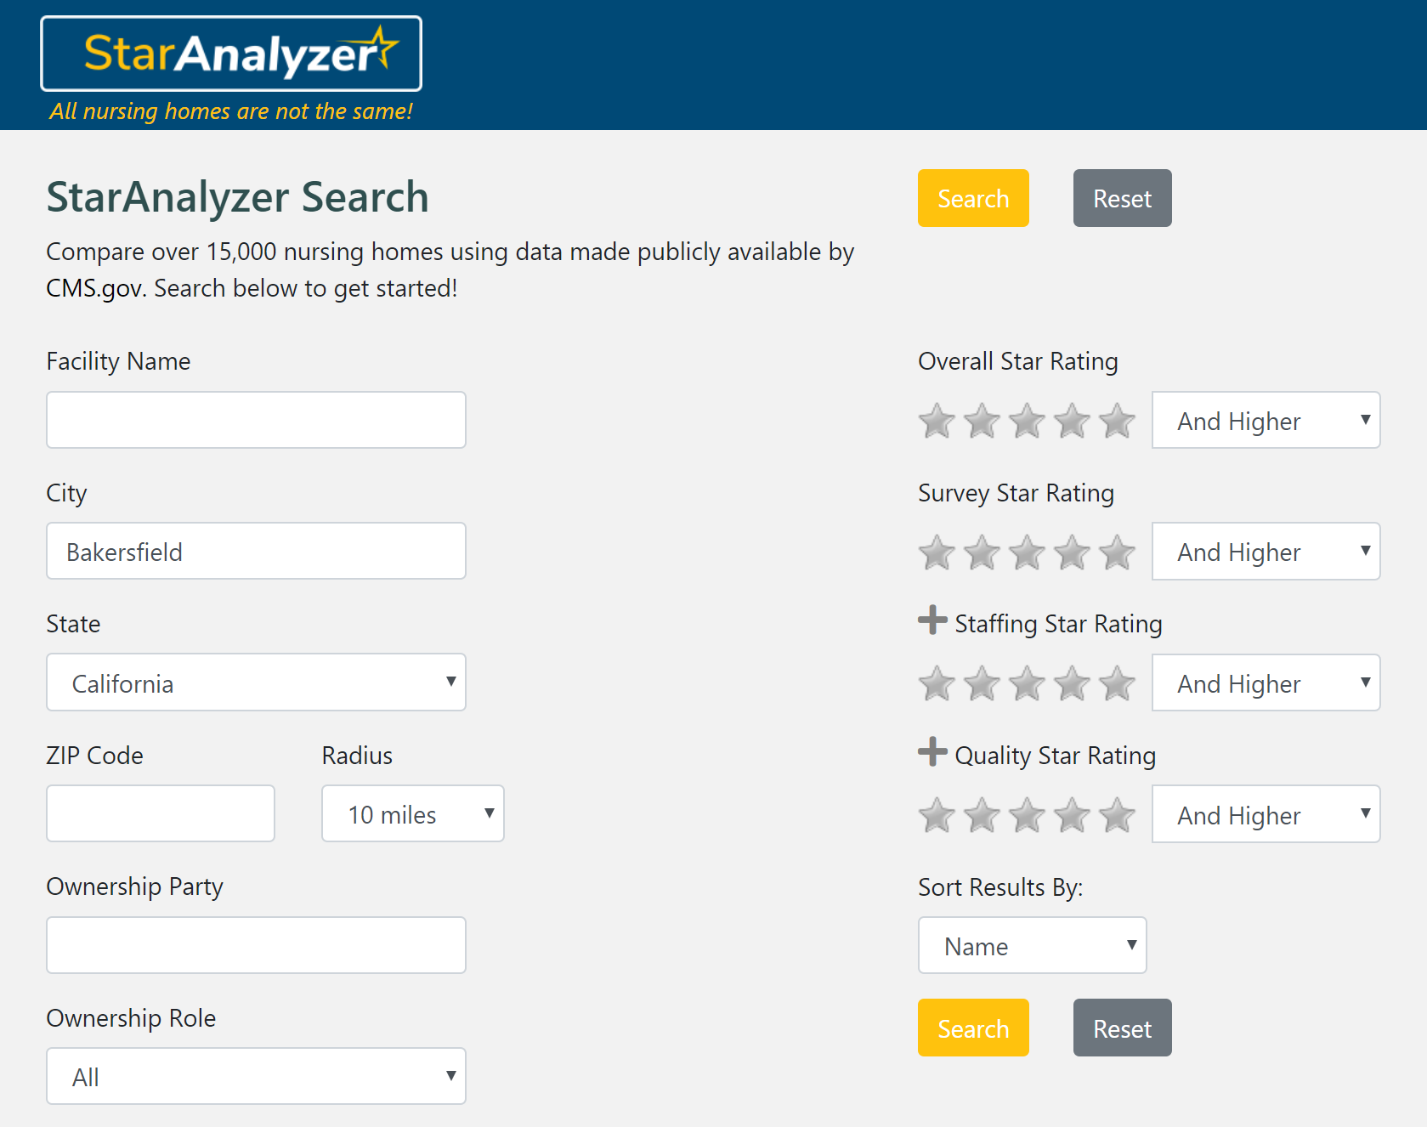Set Overall Star Rating to one star
This screenshot has width=1427, height=1127.
(937, 421)
